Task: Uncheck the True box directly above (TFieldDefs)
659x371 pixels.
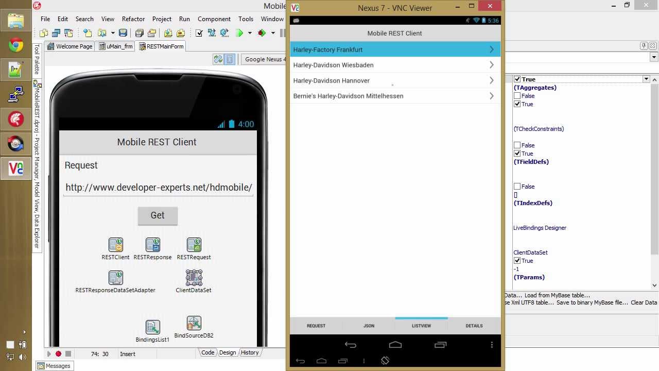Action: (517, 154)
